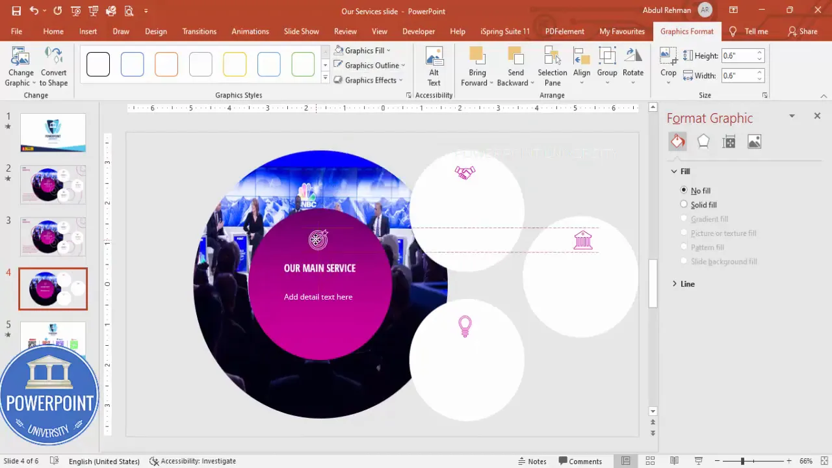Open the Selection Pane
832x468 pixels.
pos(552,66)
